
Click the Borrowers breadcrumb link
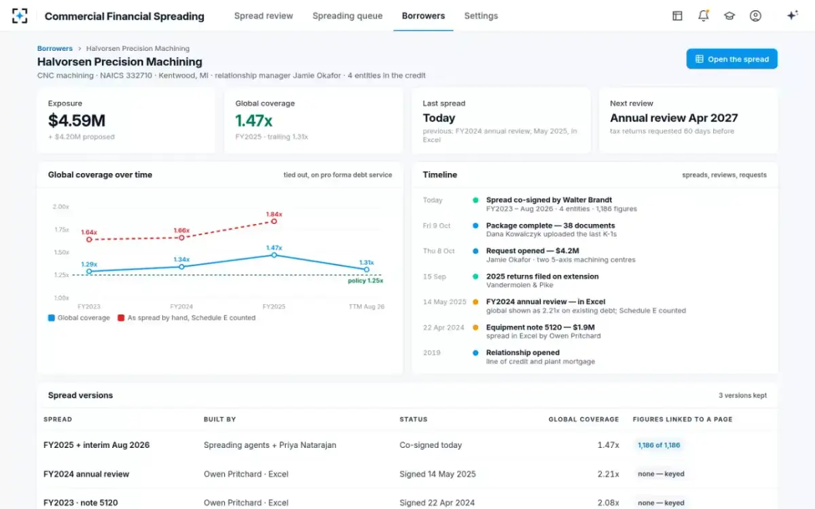coord(55,49)
